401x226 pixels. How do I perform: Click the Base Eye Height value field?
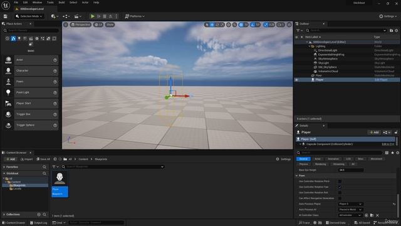pyautogui.click(x=351, y=170)
